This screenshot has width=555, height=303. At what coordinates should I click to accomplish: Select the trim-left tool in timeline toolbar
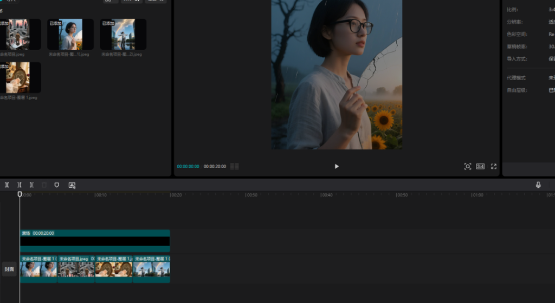tap(20, 185)
